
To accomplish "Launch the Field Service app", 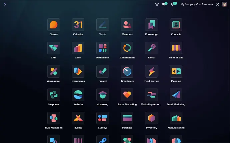I will click(x=152, y=71).
